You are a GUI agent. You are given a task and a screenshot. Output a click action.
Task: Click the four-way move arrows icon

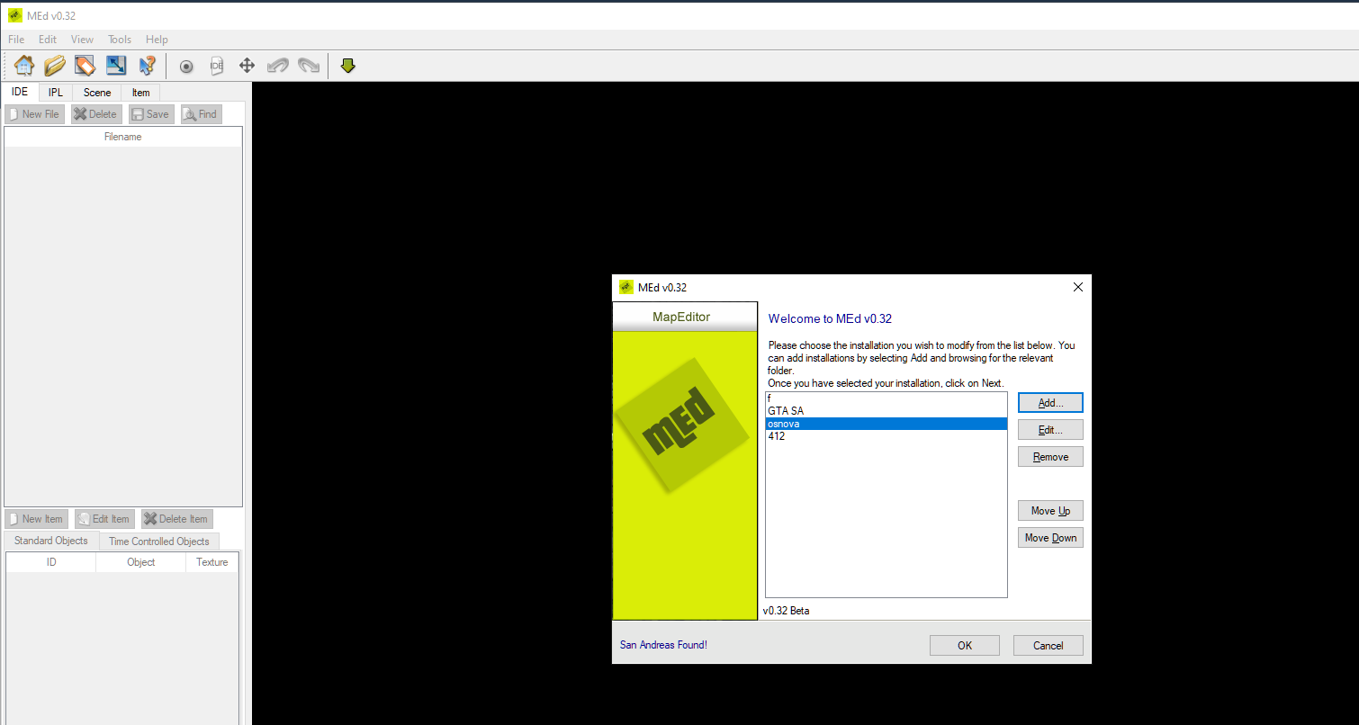tap(247, 66)
